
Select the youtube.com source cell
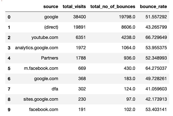coord(45,37)
